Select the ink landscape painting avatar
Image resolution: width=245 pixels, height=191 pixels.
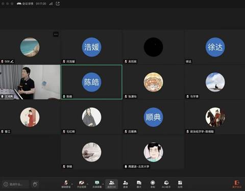pos(91,152)
